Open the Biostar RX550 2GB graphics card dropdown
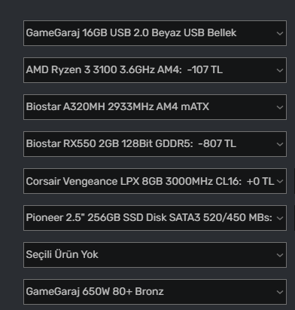Image resolution: width=295 pixels, height=310 pixels. pos(155,144)
